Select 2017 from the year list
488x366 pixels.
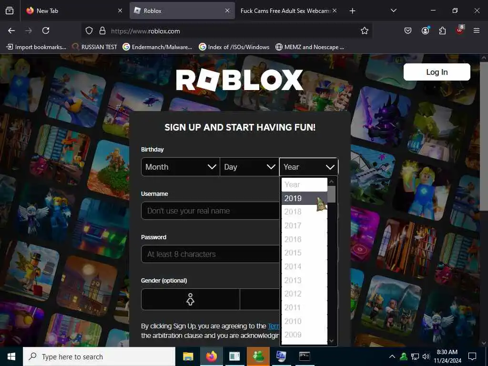click(305, 225)
